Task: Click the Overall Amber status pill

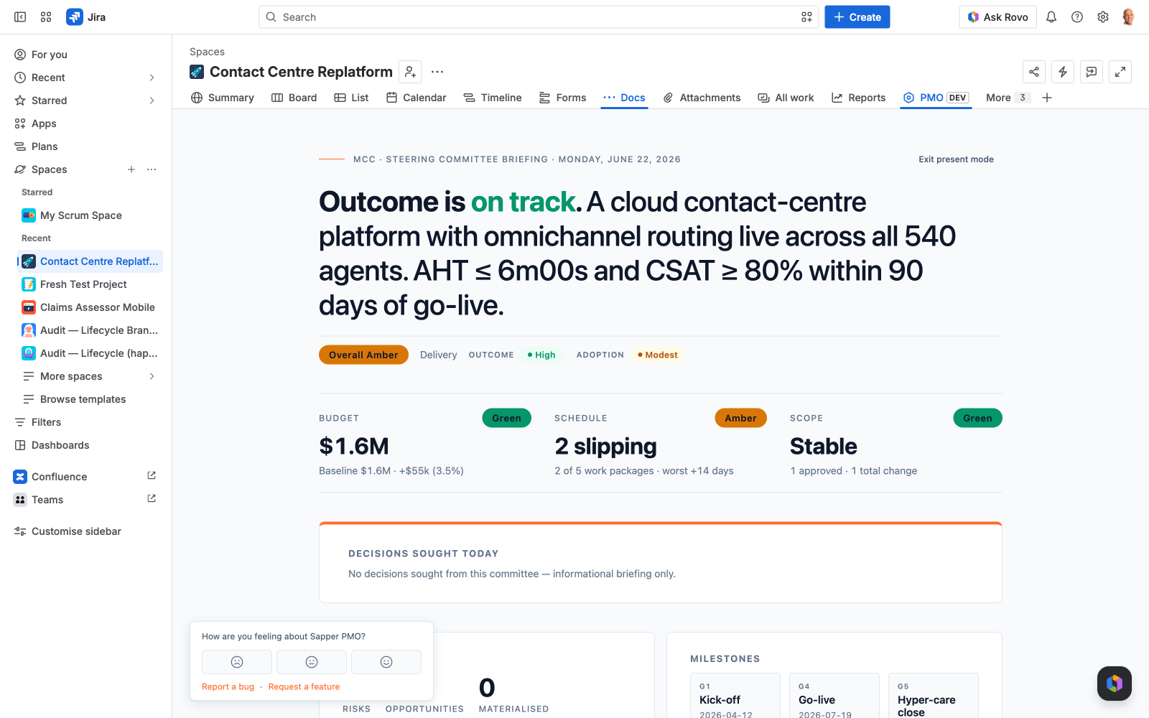Action: pyautogui.click(x=363, y=355)
